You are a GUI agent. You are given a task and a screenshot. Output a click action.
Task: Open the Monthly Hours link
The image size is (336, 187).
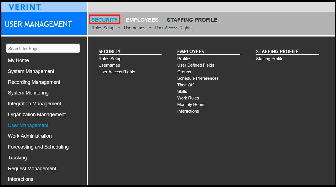191,105
